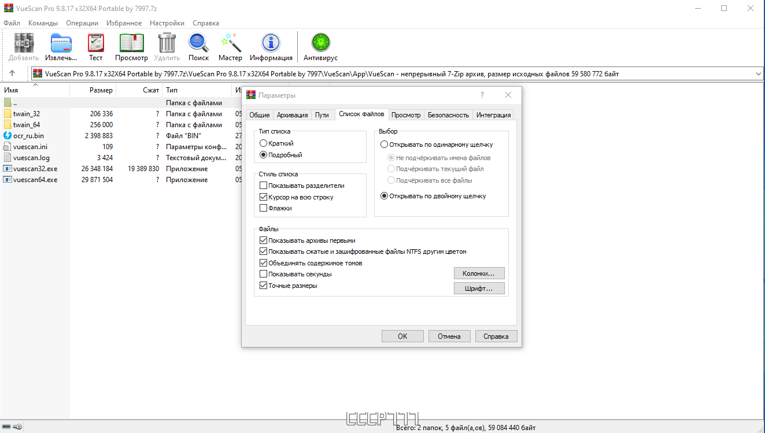765x433 pixels.
Task: Click the vuescan.ini file icon
Action: click(x=8, y=147)
